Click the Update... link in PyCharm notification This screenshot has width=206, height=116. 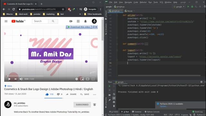click(164, 106)
